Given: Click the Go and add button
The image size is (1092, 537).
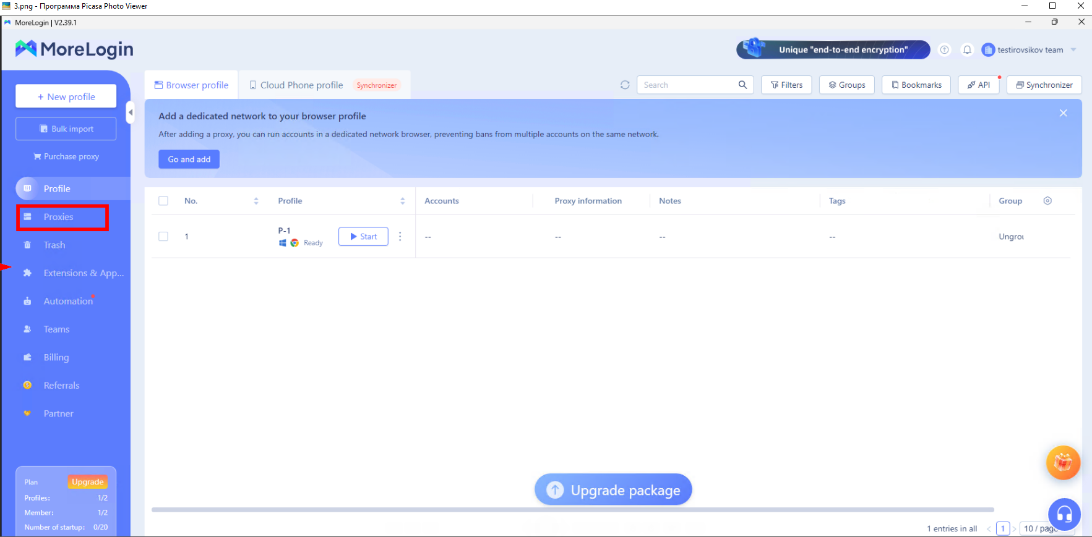Looking at the screenshot, I should [x=189, y=159].
